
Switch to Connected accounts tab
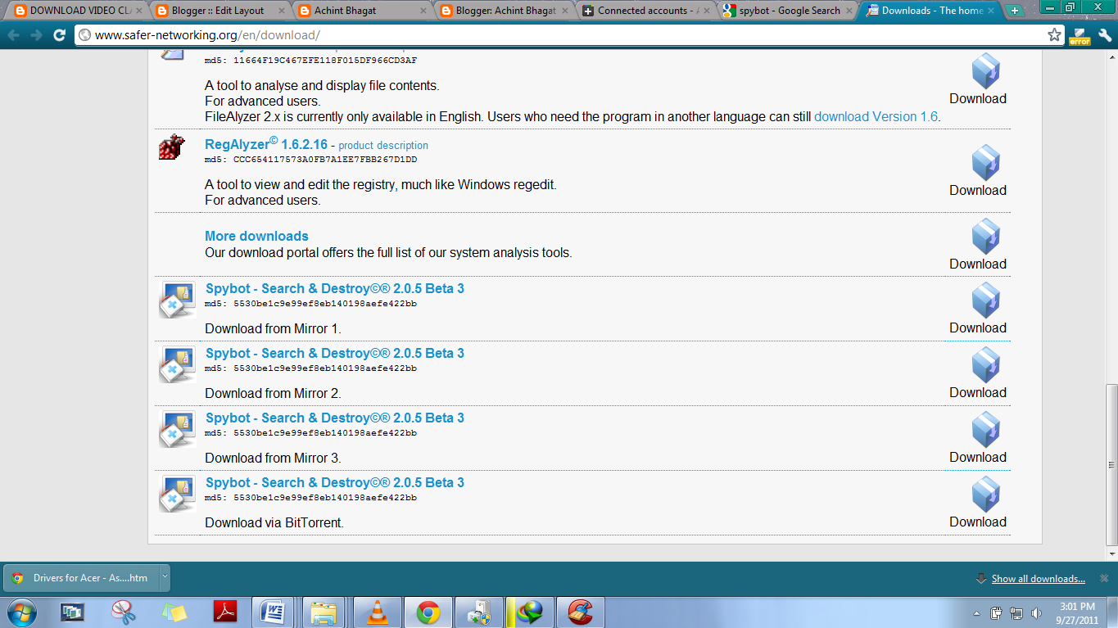coord(645,11)
